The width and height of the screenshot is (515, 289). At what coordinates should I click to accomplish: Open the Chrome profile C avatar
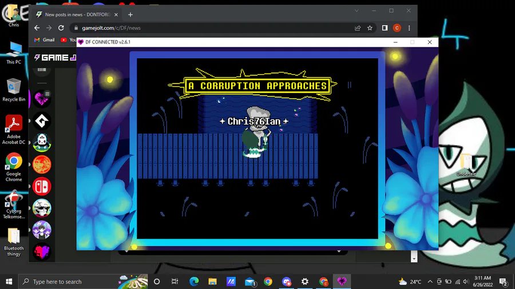pos(397,28)
